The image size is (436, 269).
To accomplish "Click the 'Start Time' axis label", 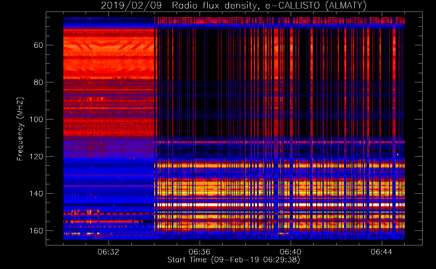I will (234, 260).
